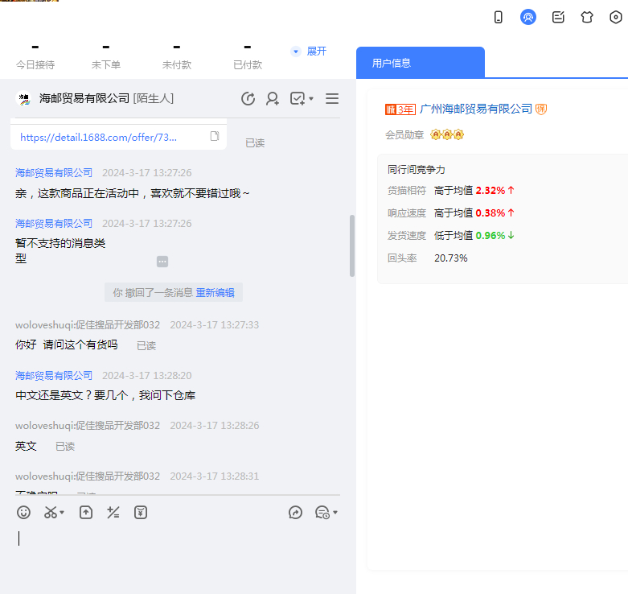Expand the stats panel with 展开
The image size is (628, 594).
point(309,51)
